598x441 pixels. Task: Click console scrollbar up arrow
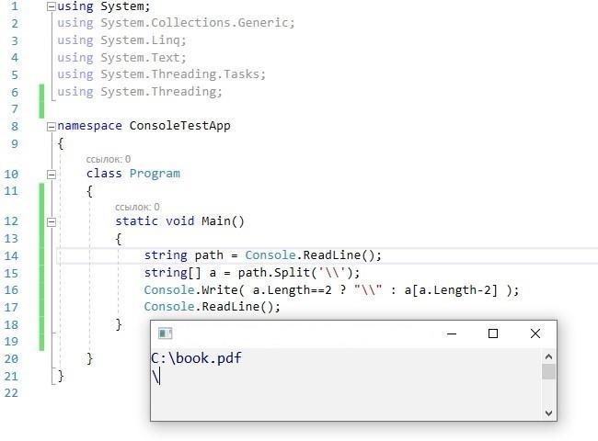pyautogui.click(x=549, y=356)
